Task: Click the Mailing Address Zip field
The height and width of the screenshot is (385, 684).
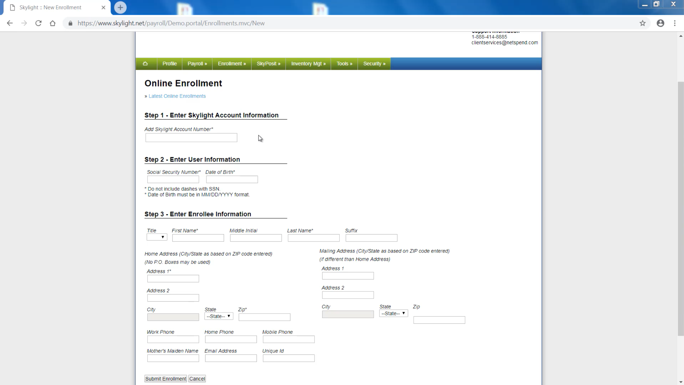Action: 439,320
